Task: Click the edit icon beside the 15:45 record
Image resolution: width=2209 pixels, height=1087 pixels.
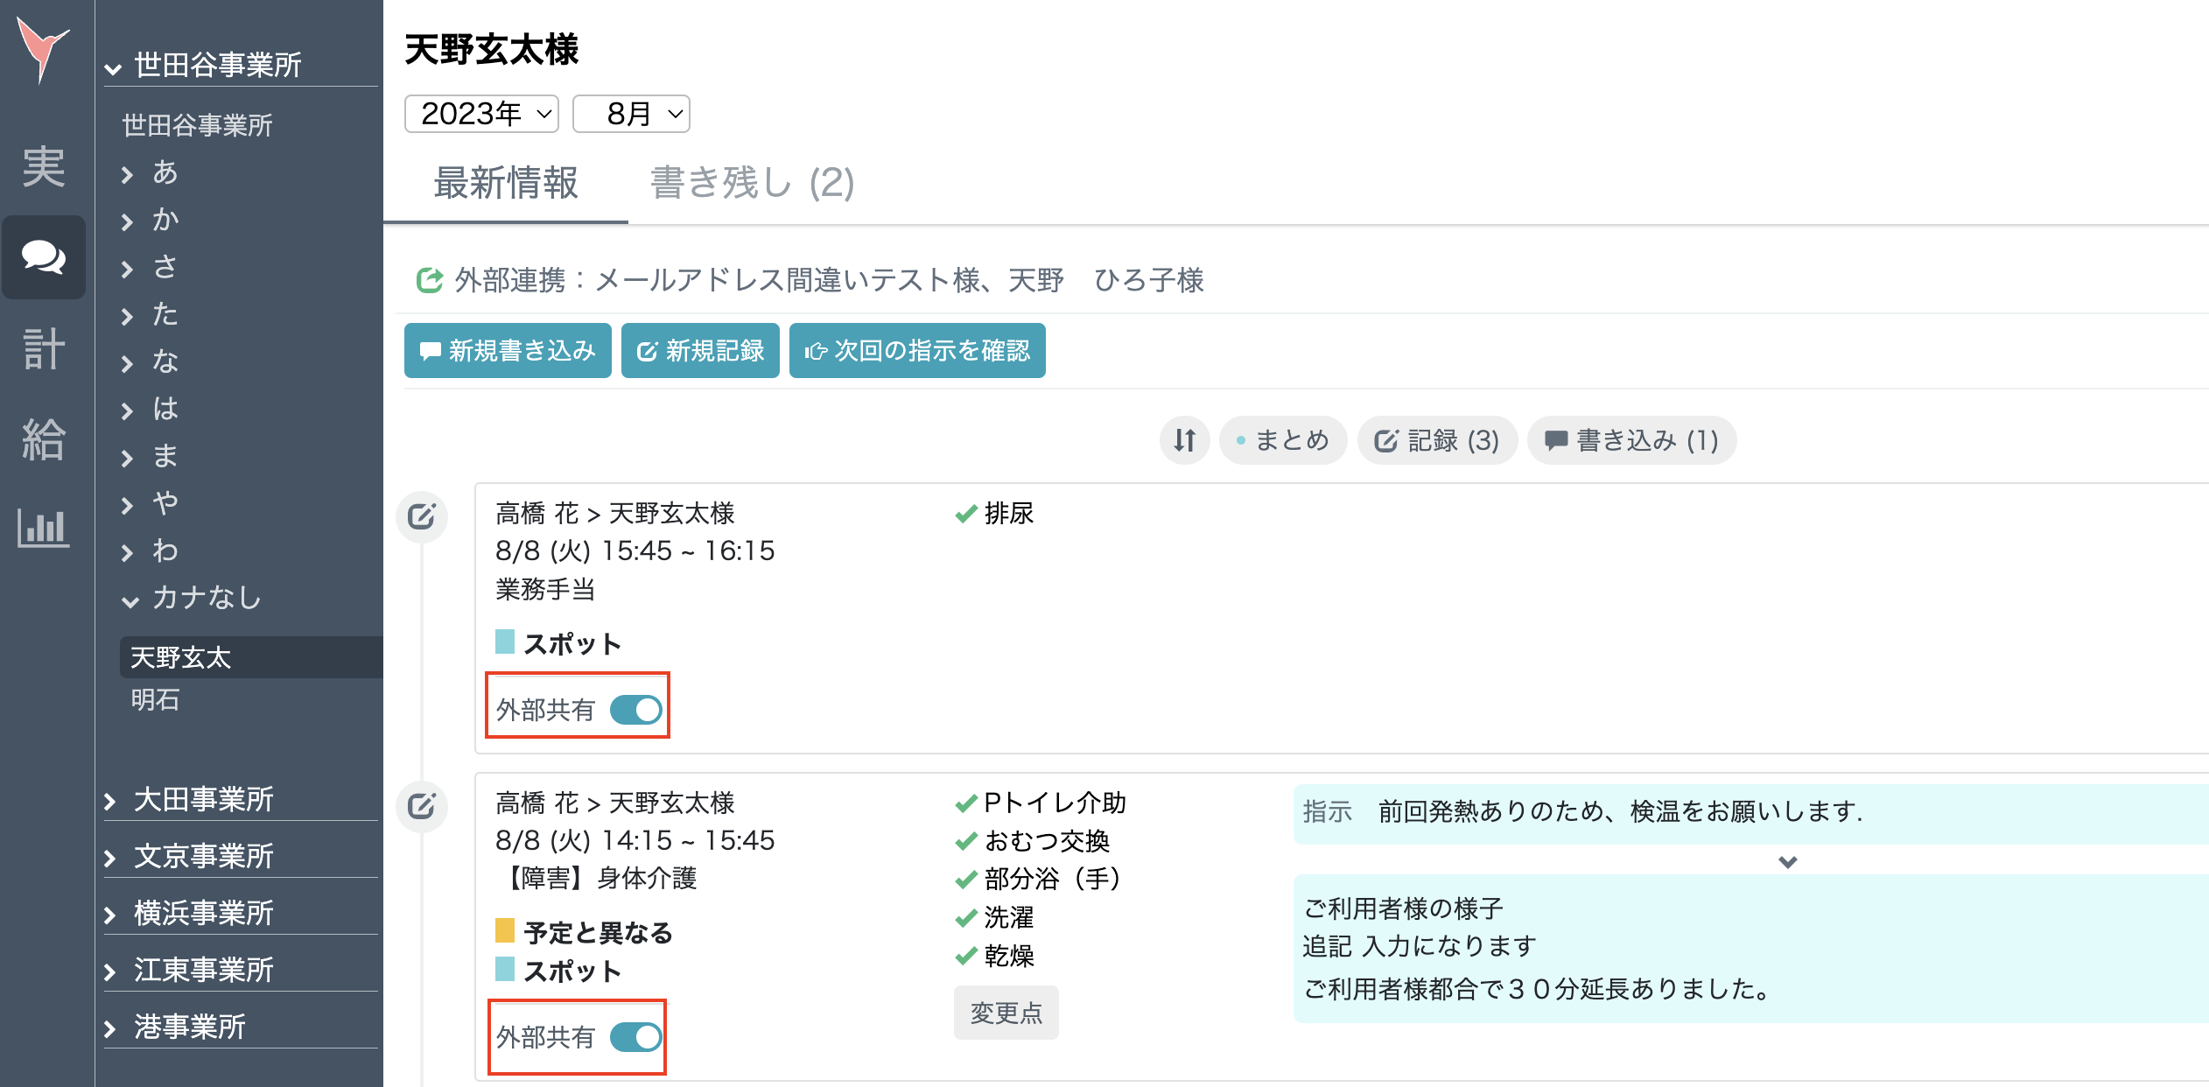Action: (422, 516)
